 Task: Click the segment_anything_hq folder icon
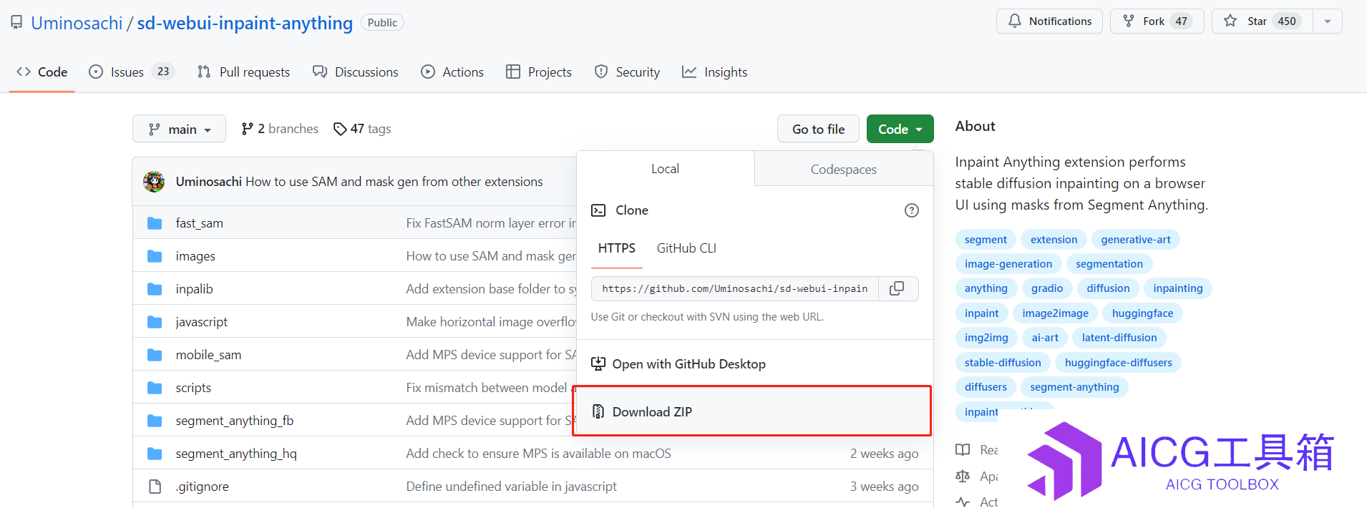155,454
